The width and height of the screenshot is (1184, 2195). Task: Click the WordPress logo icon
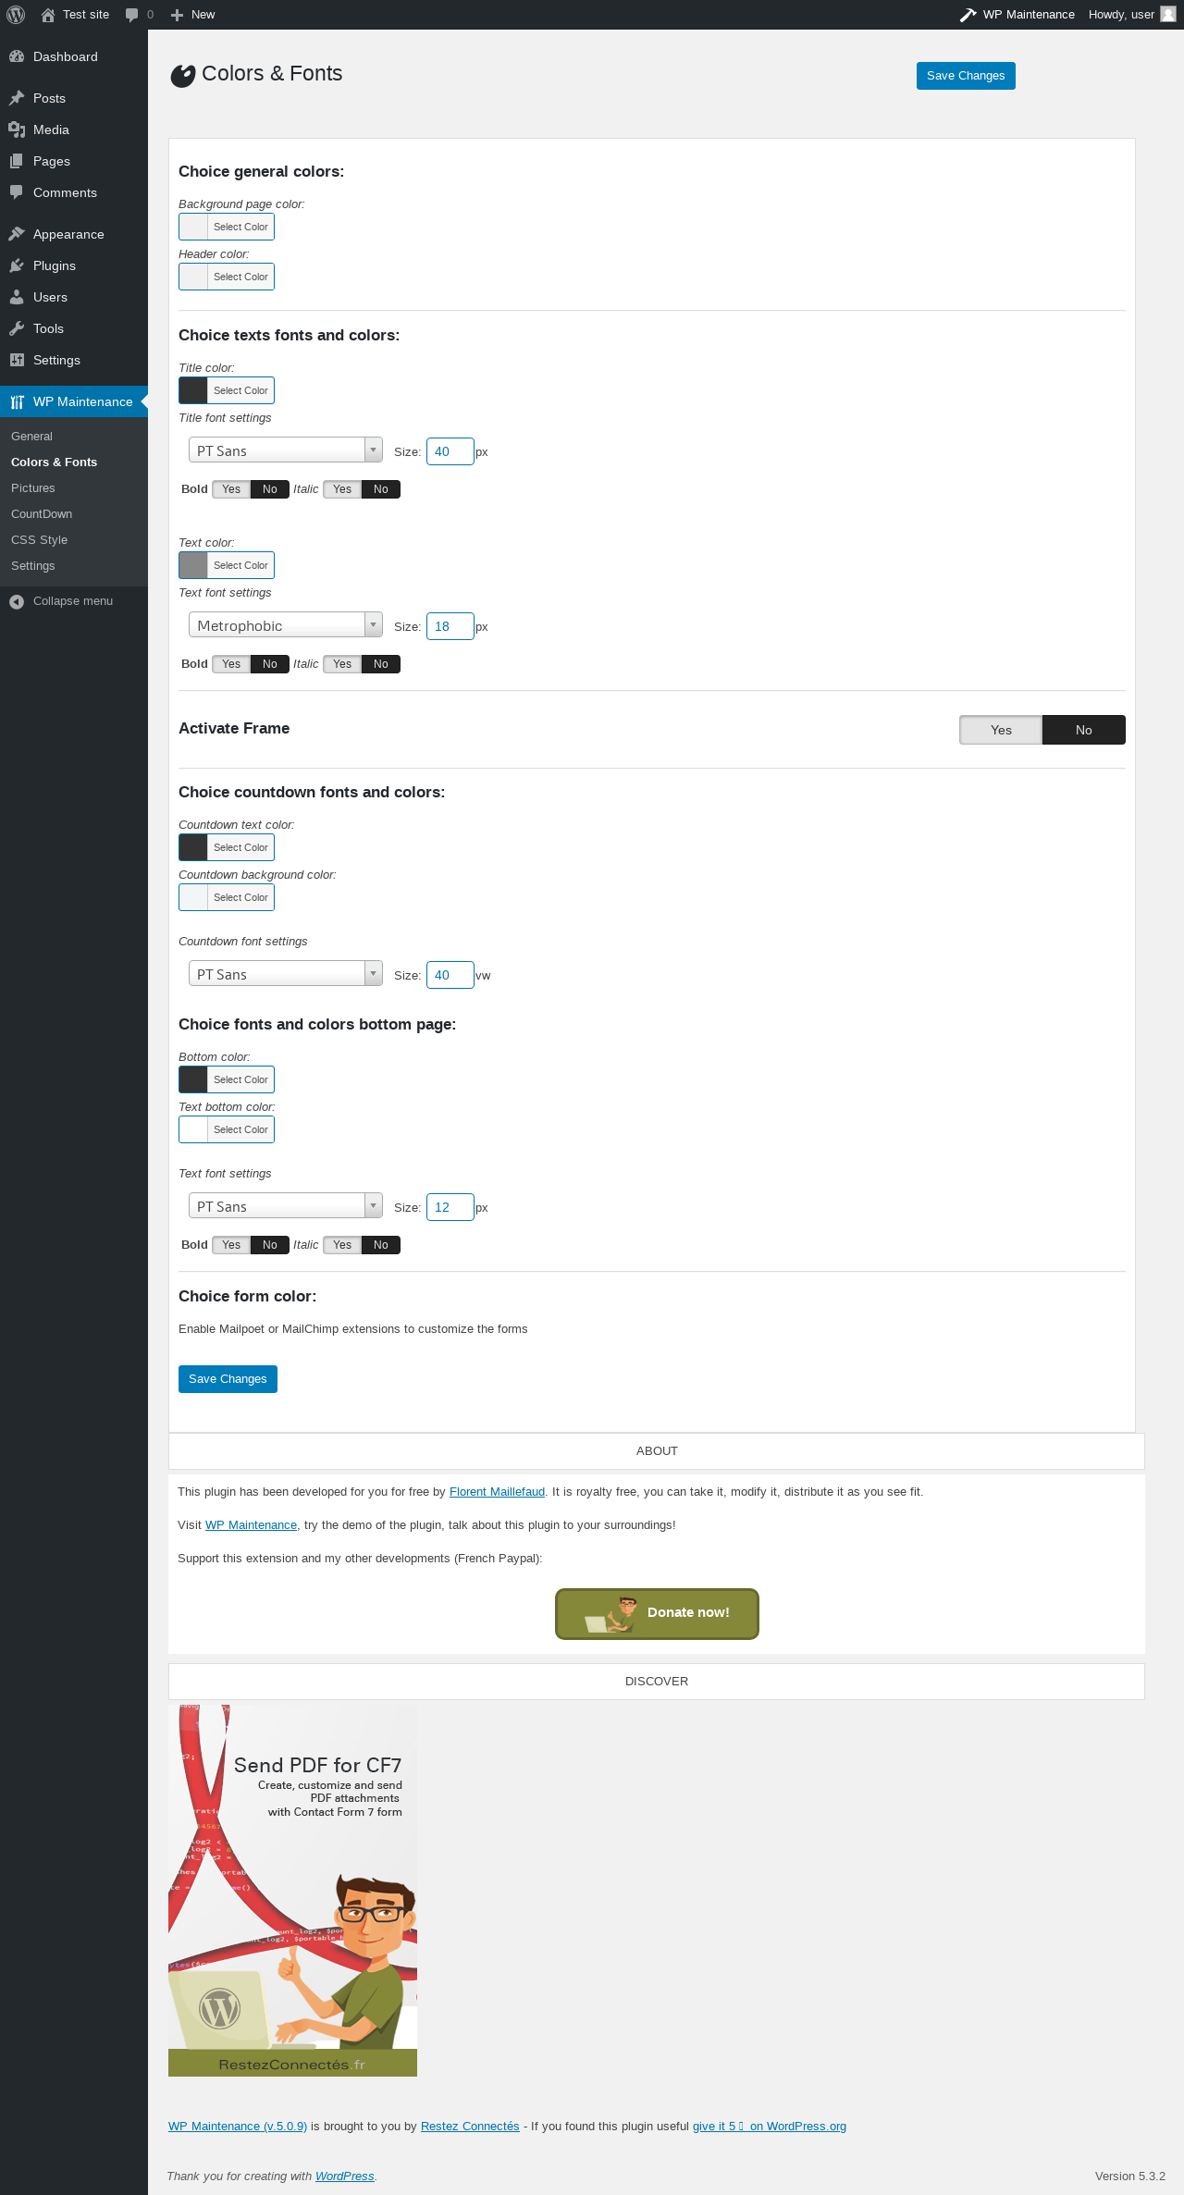click(16, 15)
